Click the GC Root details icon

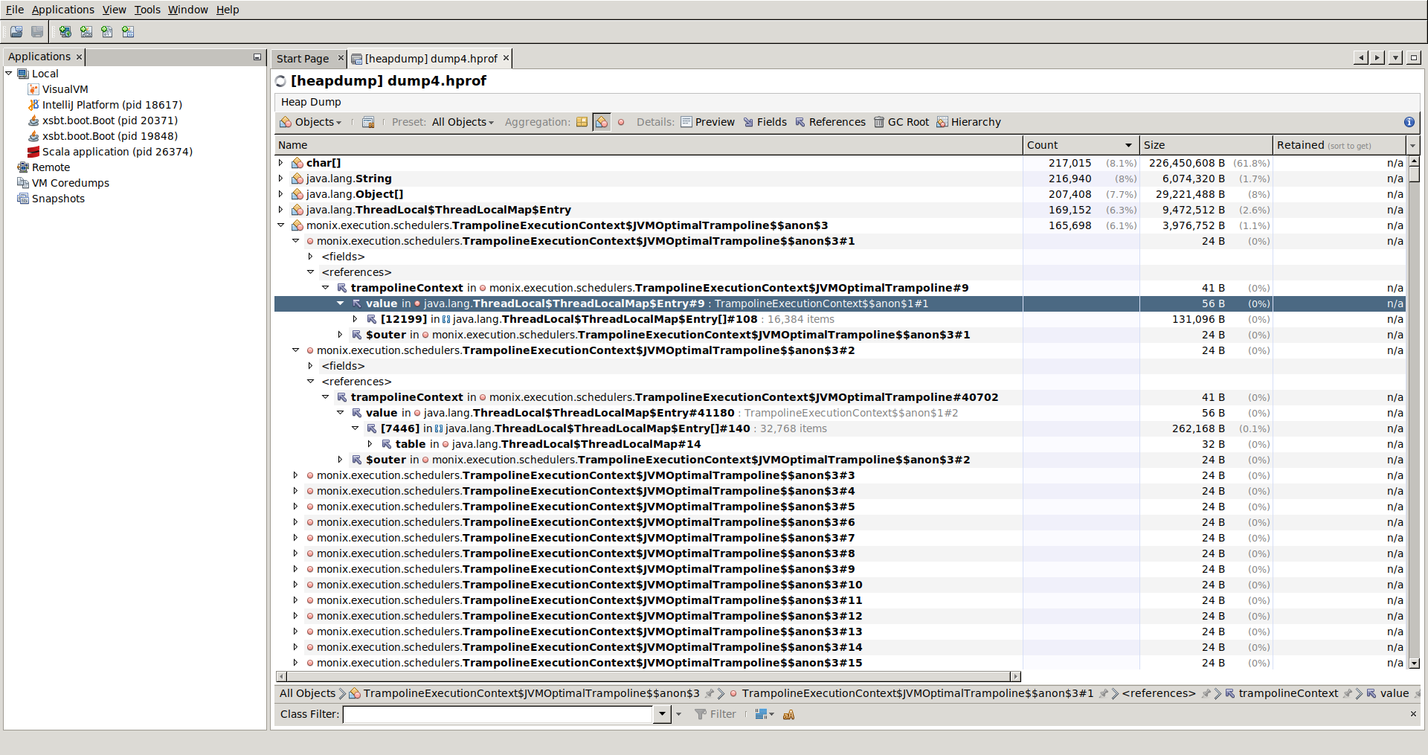901,122
